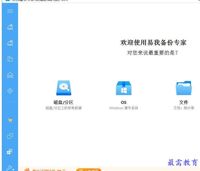The height and width of the screenshot is (171, 200).
Task: Select the disk/partition backup sidebar icon
Action: pyautogui.click(x=10, y=27)
